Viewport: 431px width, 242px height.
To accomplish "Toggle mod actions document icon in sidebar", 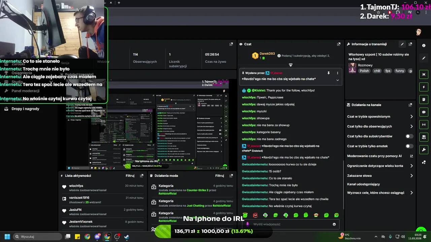I will (x=424, y=99).
